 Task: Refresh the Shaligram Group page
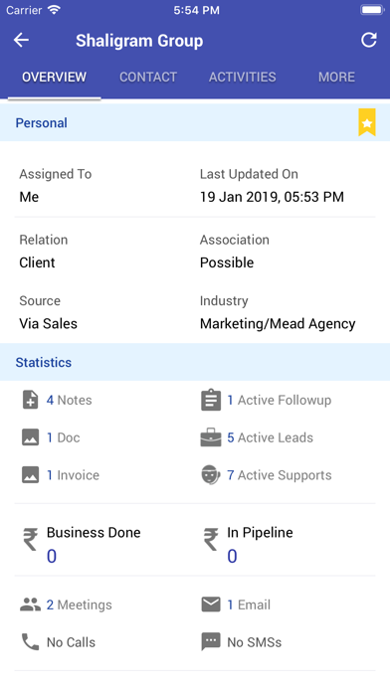coord(369,40)
